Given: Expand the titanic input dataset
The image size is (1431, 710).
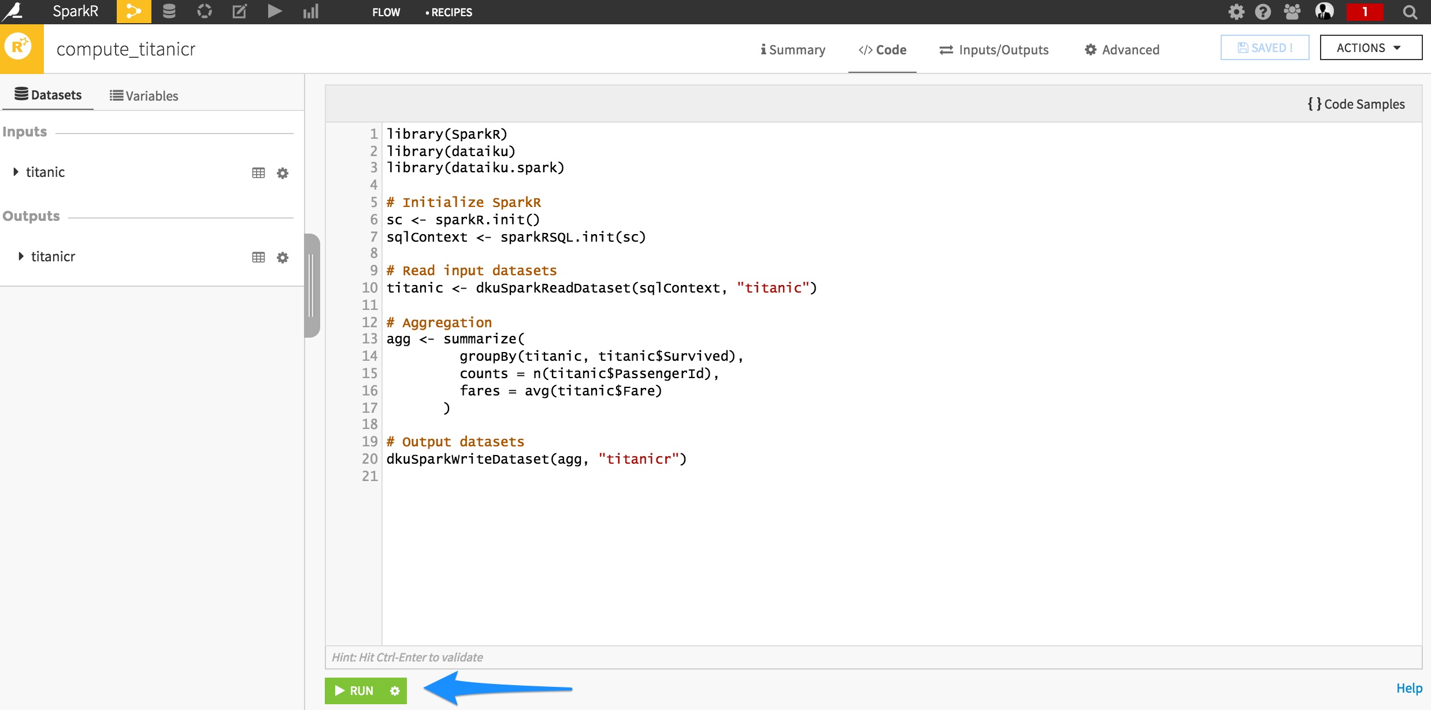Looking at the screenshot, I should click(16, 172).
